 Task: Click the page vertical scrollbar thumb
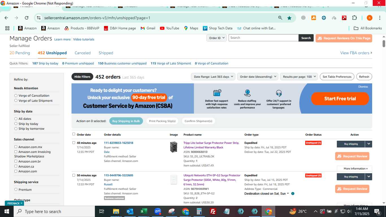[x=384, y=44]
